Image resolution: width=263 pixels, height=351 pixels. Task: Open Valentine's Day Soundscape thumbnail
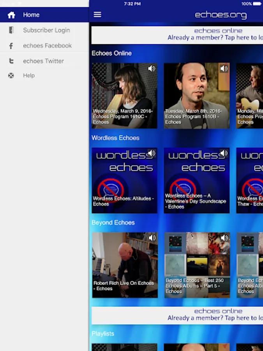(197, 181)
